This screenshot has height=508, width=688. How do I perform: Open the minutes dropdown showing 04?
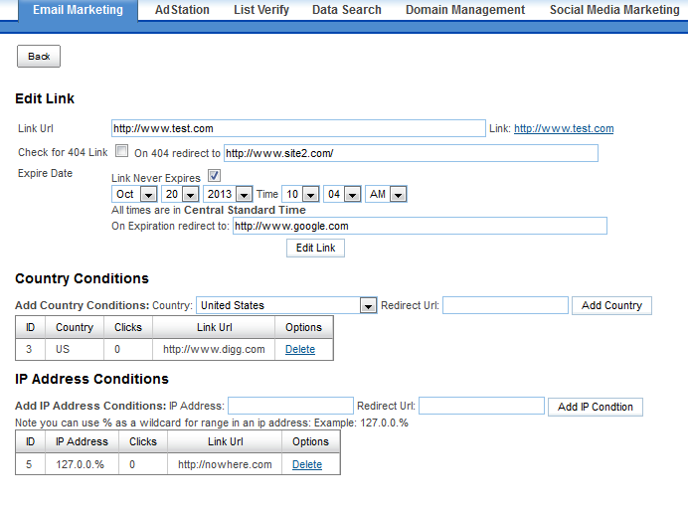pyautogui.click(x=342, y=194)
